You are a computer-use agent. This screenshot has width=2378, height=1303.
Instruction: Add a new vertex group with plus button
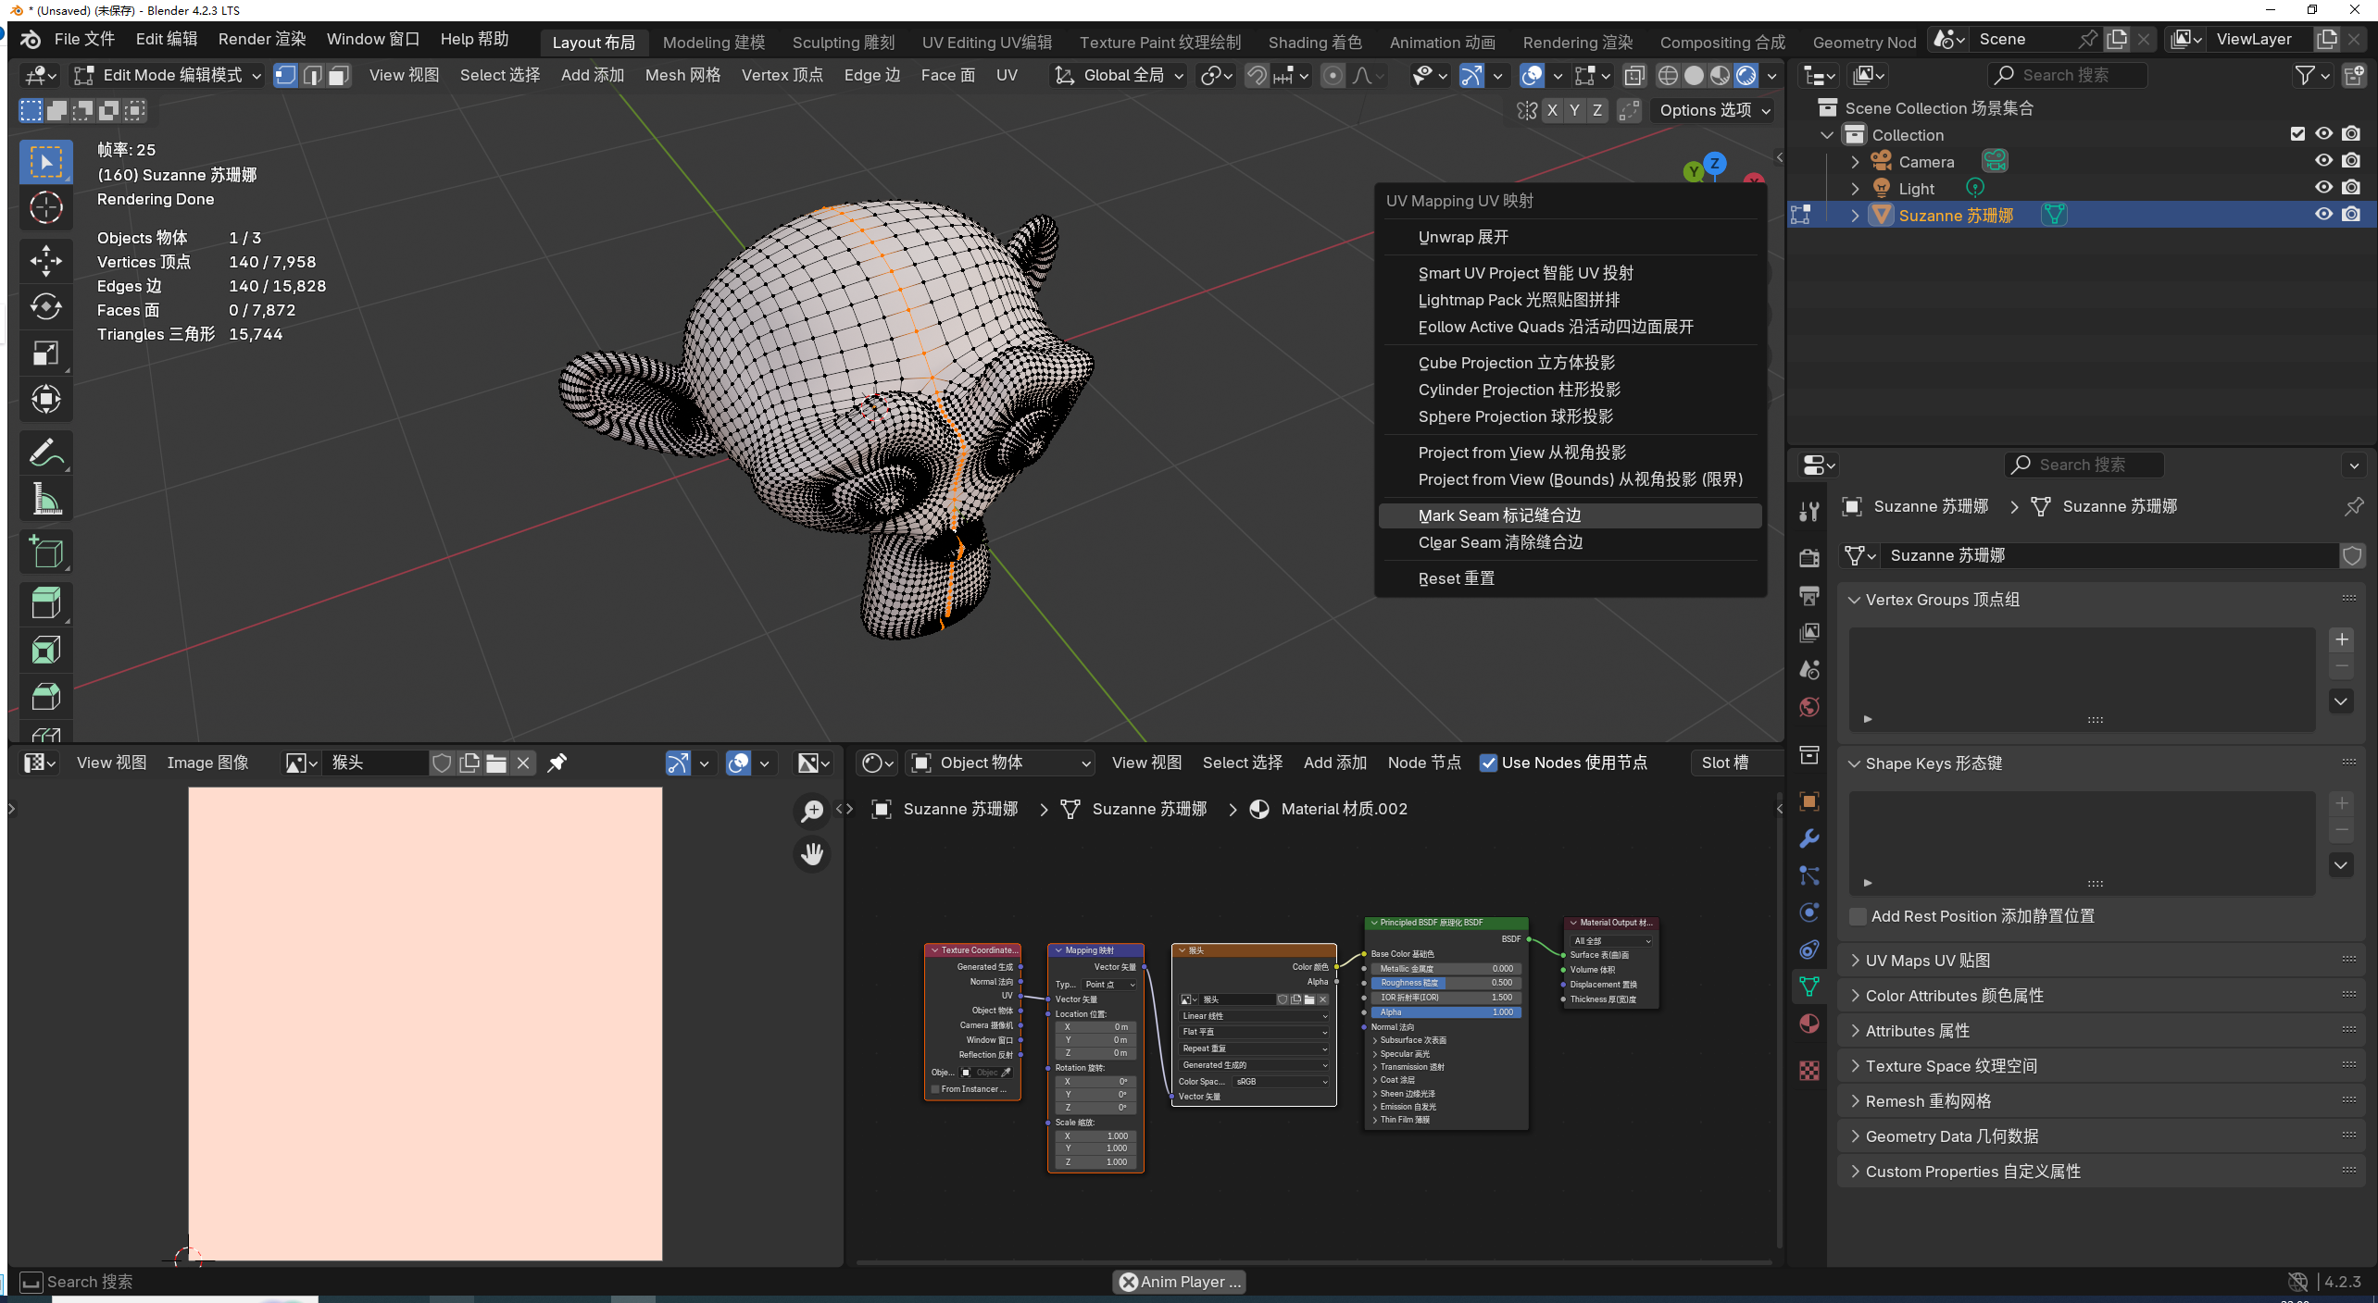2341,639
